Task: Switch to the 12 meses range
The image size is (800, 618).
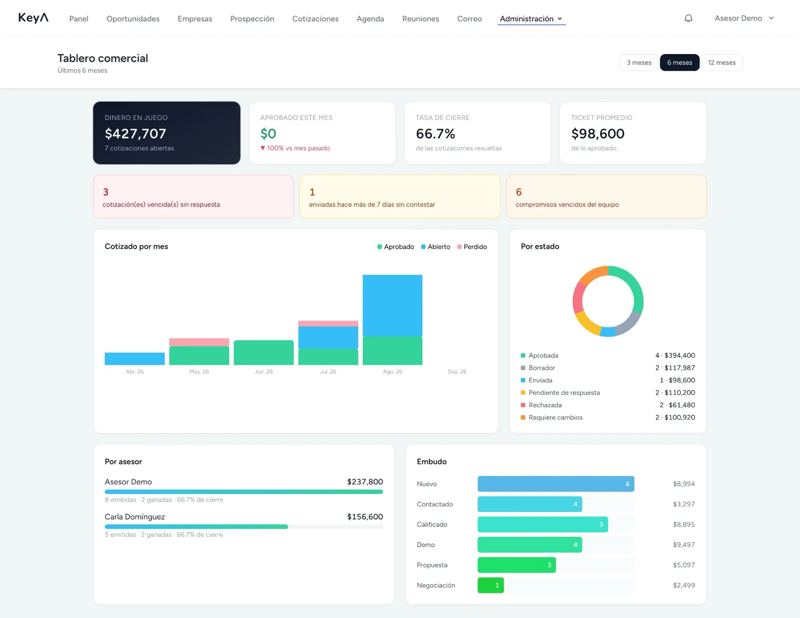Action: (721, 62)
